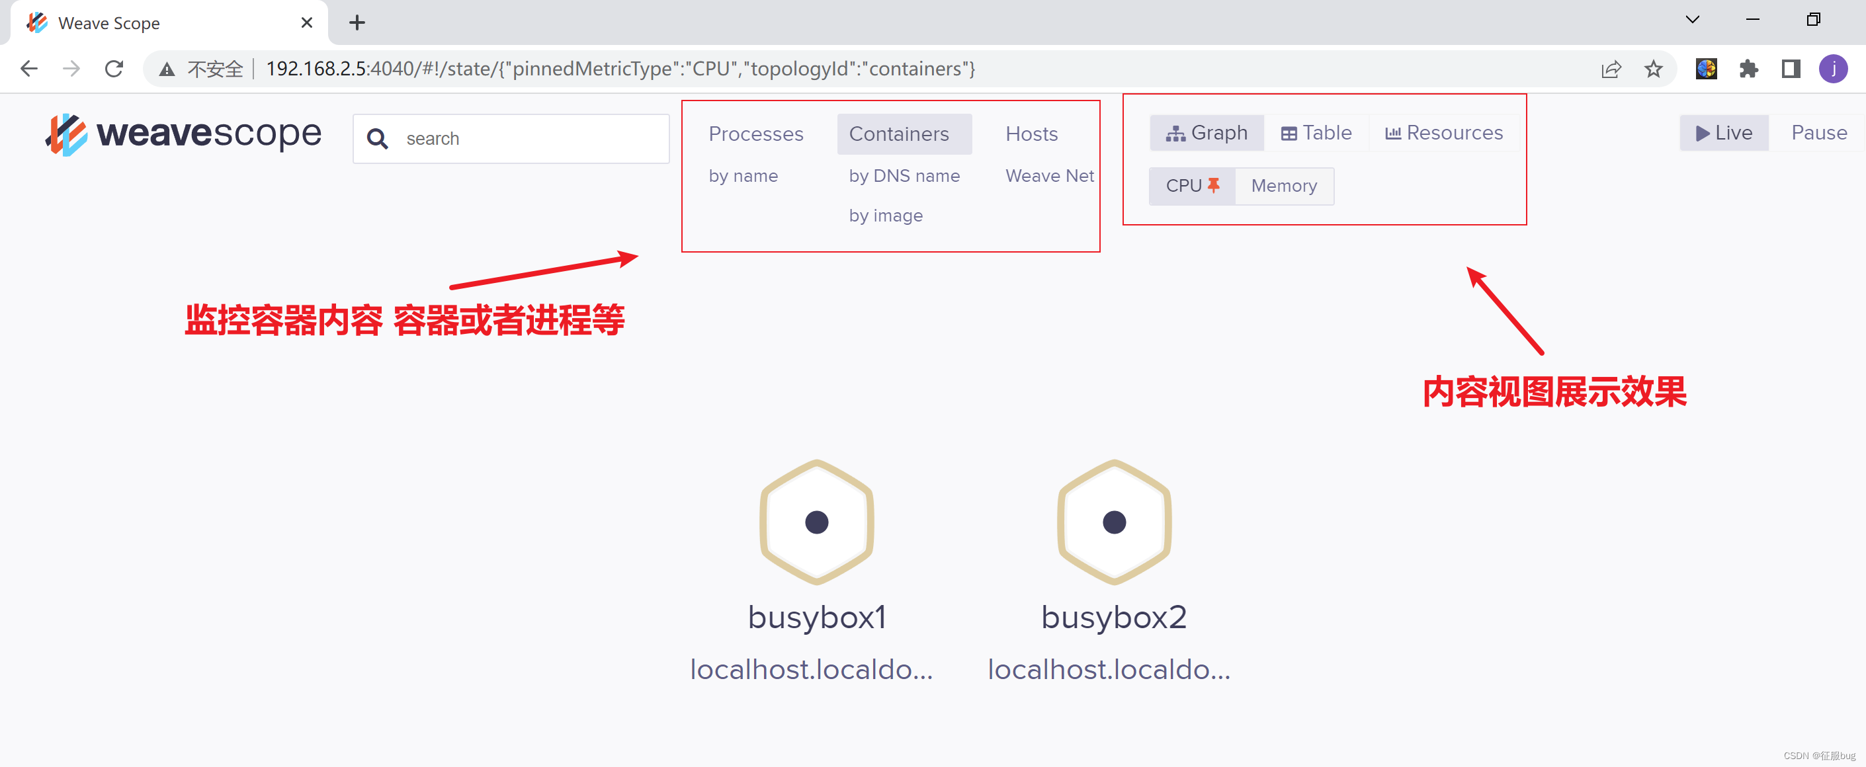Open the browser side panel icon
This screenshot has height=767, width=1866.
click(x=1791, y=69)
